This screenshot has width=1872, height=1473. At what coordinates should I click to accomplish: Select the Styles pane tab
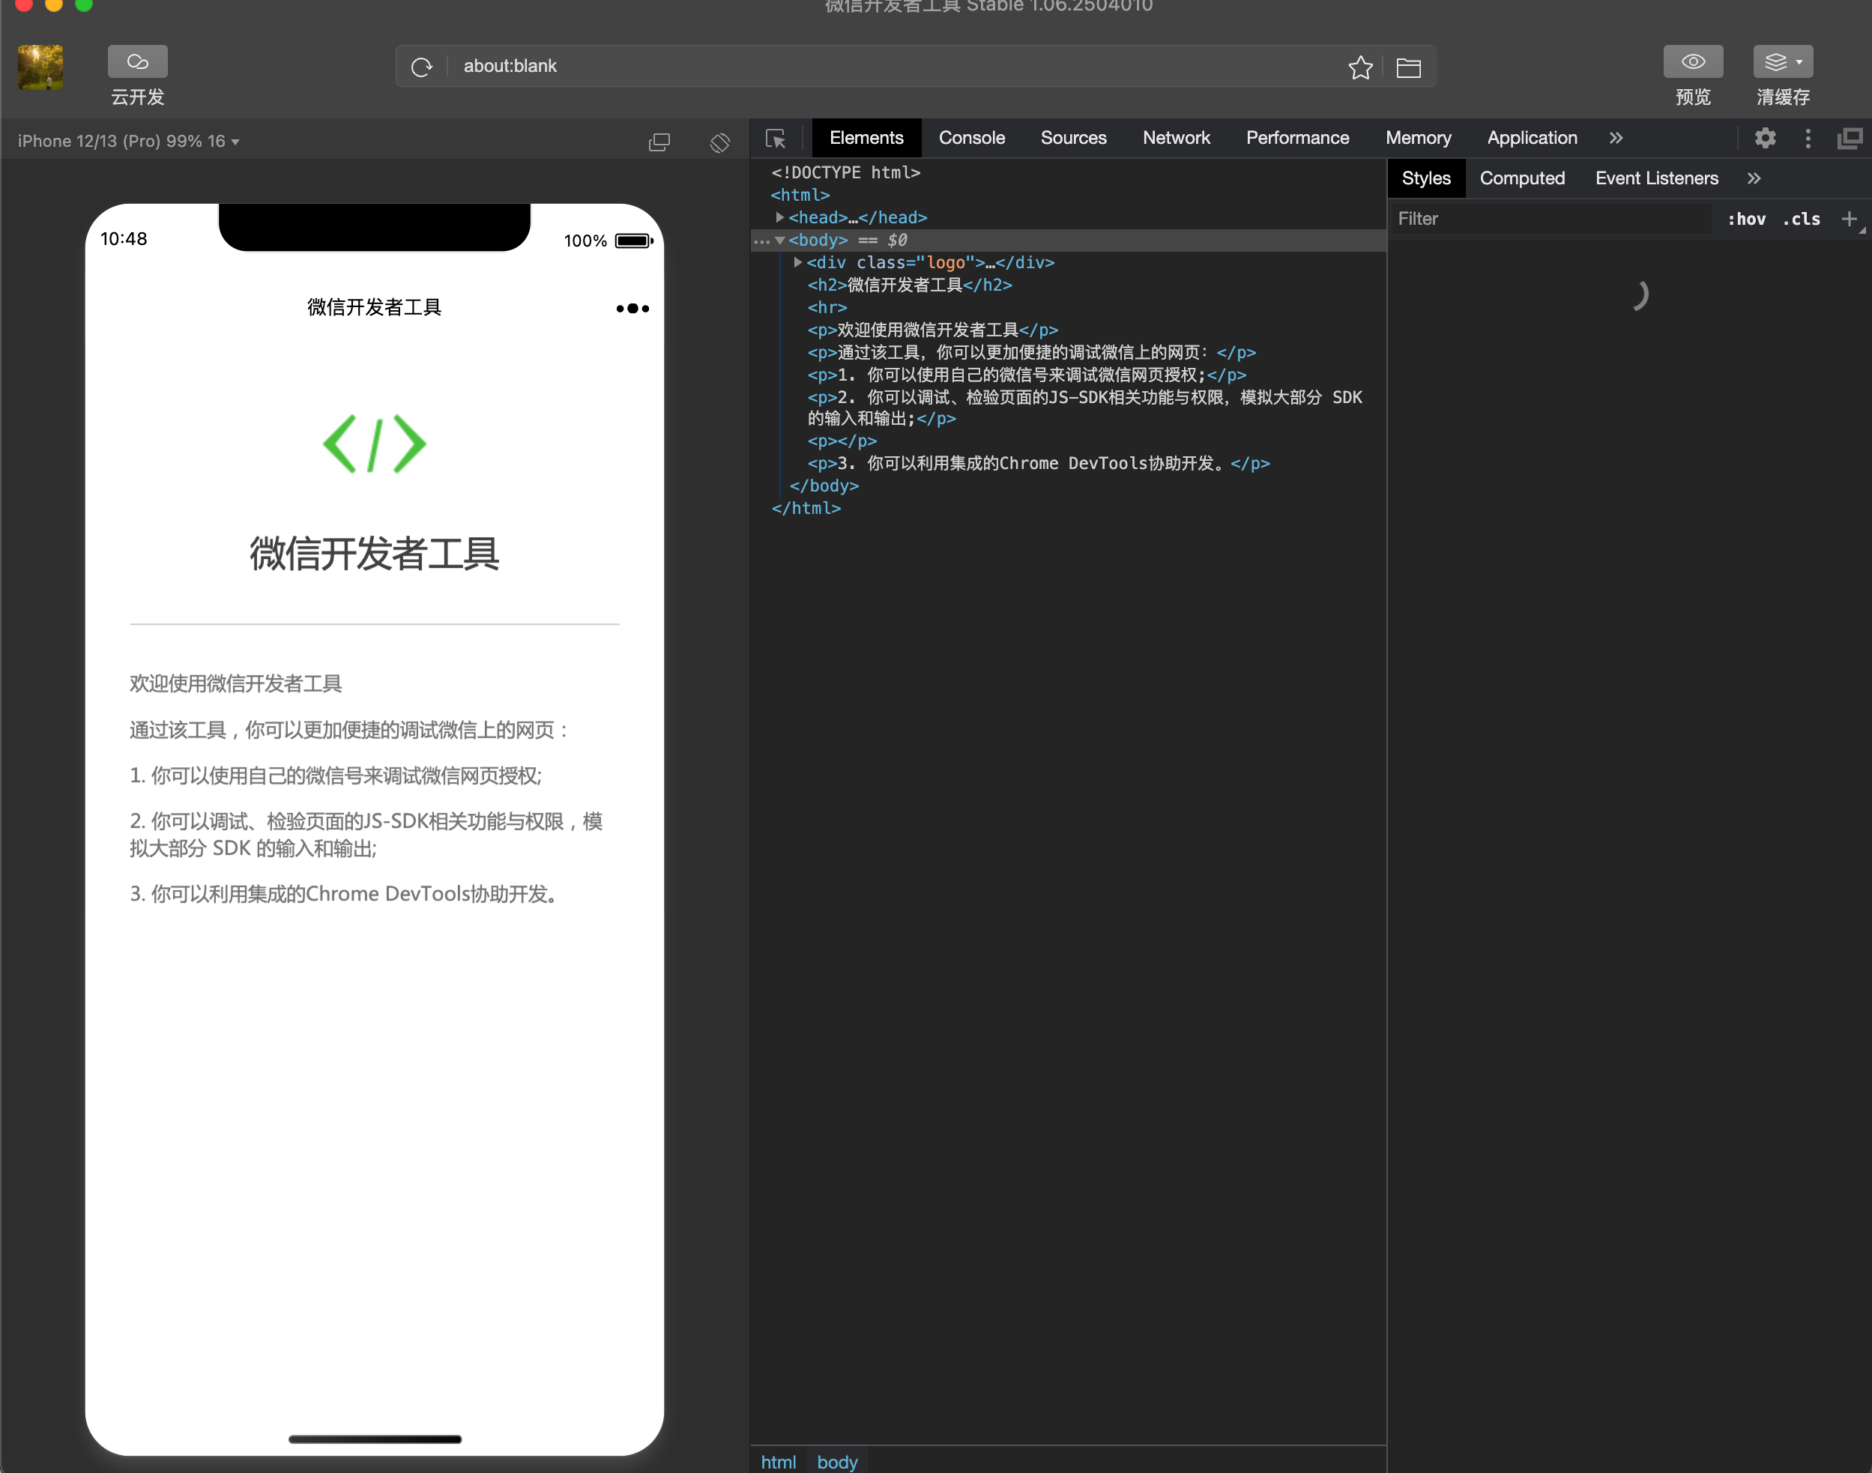click(x=1426, y=178)
